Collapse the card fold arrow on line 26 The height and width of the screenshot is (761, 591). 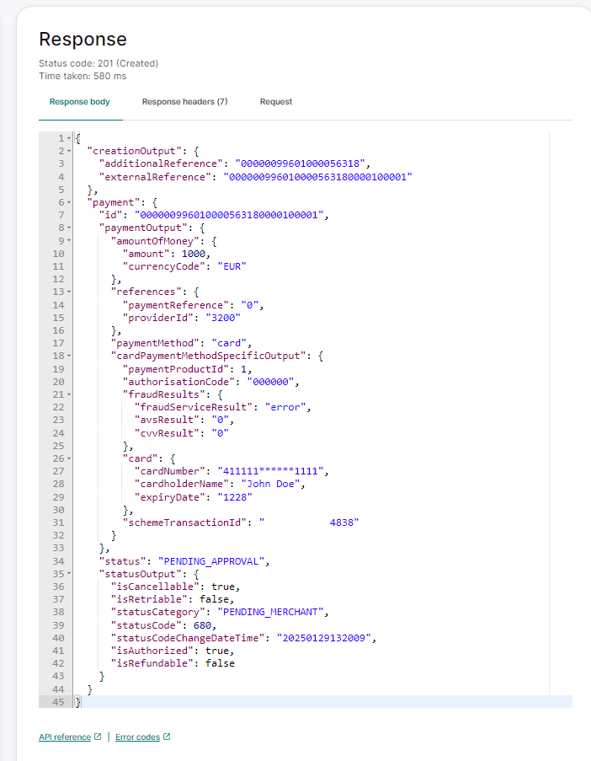[69, 458]
